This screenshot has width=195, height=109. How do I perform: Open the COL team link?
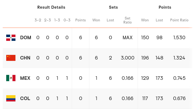click(25, 98)
